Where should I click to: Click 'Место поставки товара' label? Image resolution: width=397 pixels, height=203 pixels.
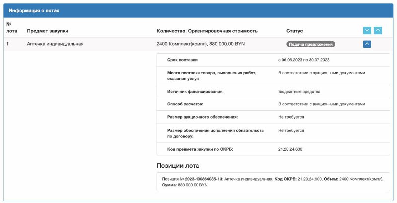(212, 76)
